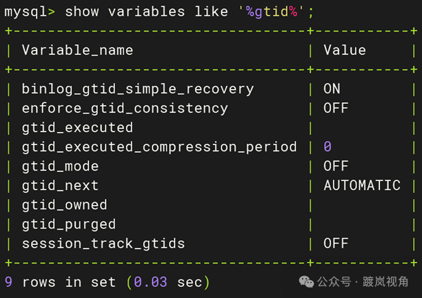The height and width of the screenshot is (298, 422).
Task: Click the mysql> prompt text
Action: [x=30, y=12]
